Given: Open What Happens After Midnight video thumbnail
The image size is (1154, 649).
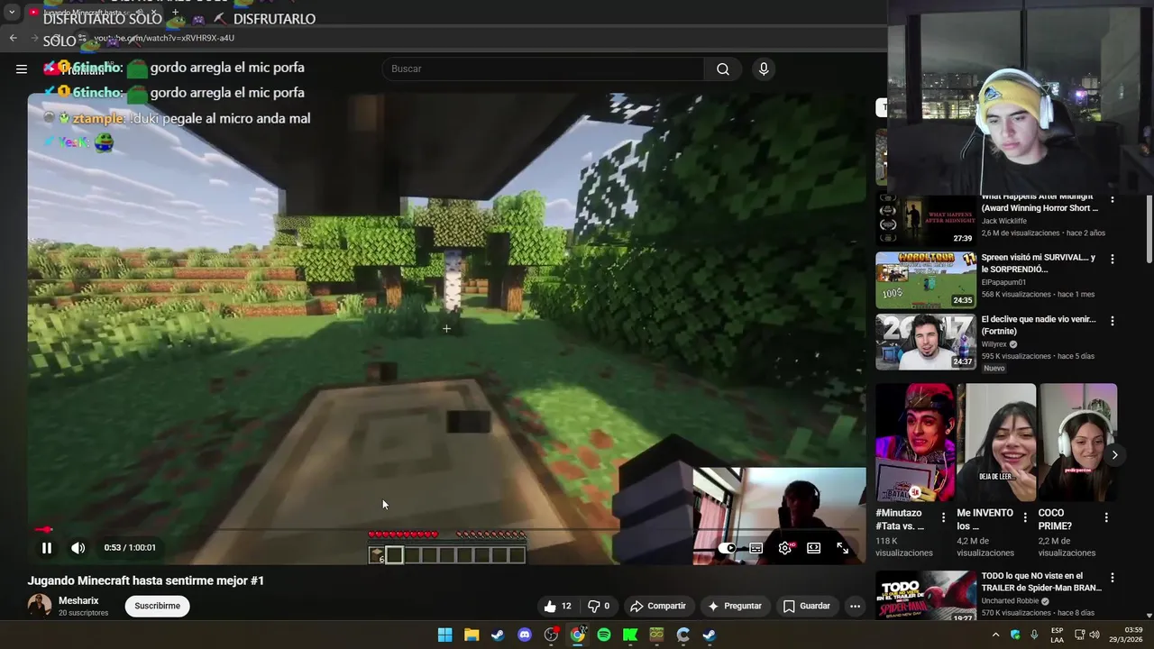Looking at the screenshot, I should click(926, 220).
